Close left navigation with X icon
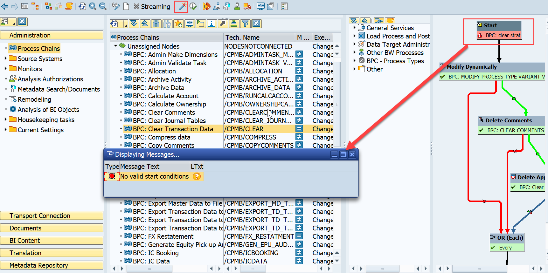This screenshot has height=273, width=548. click(x=22, y=22)
